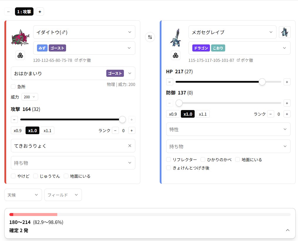Viewport: 298px width, 241px height.
Task: Open the イダイトウ(♂) Pokémon dropdown
Action: [x=84, y=32]
